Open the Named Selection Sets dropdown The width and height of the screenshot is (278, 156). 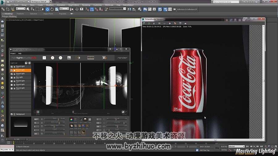coord(118,9)
